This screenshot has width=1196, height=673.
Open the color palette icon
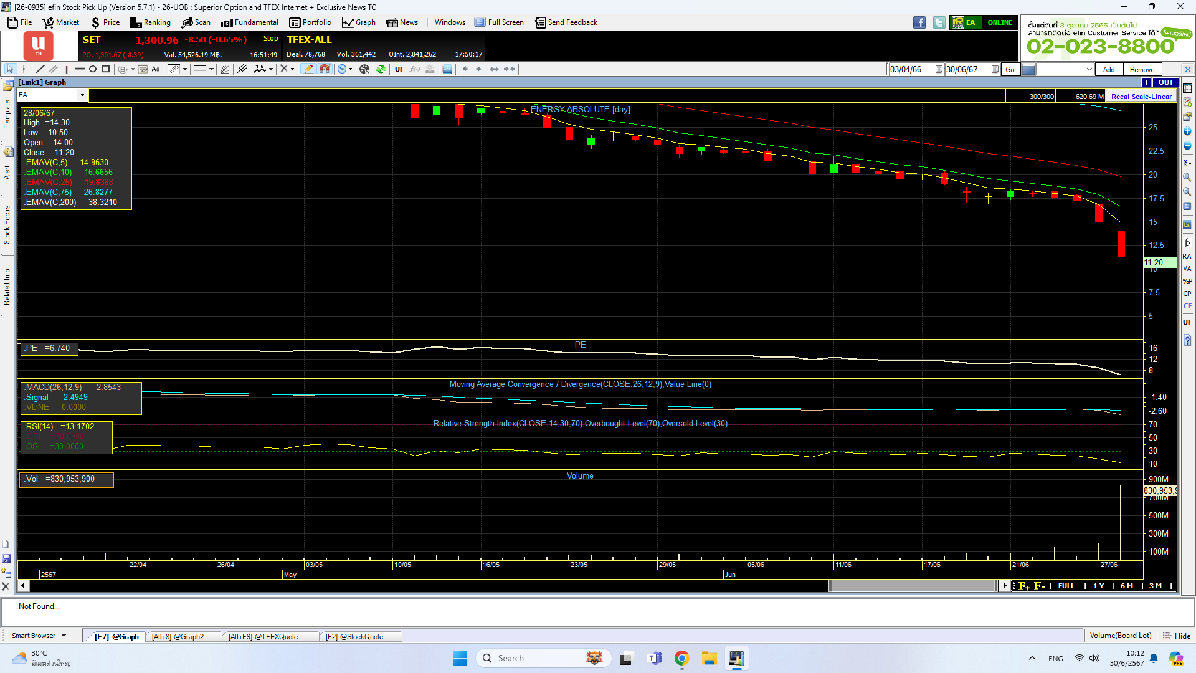point(364,69)
